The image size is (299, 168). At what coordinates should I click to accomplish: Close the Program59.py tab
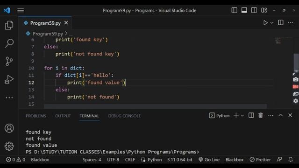(66, 23)
